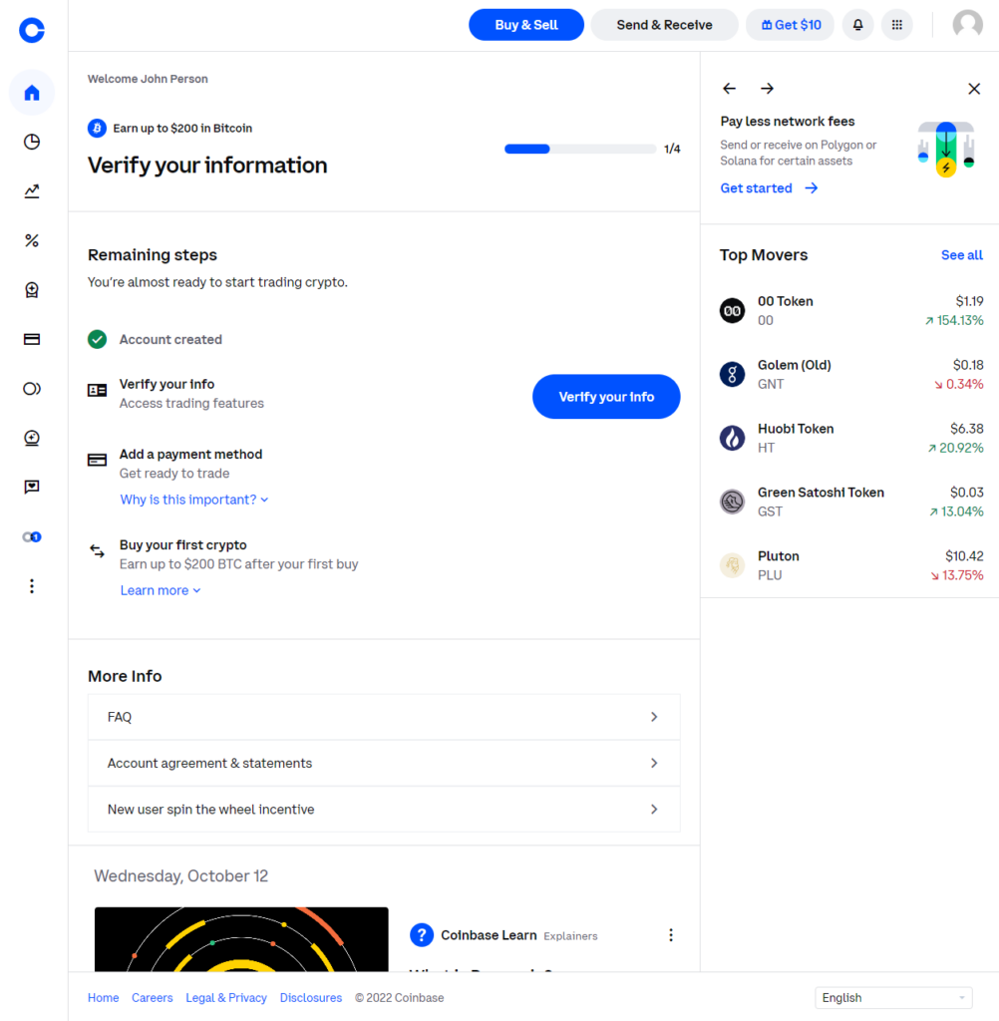Click the Send & Receive button
This screenshot has width=999, height=1021.
(664, 25)
